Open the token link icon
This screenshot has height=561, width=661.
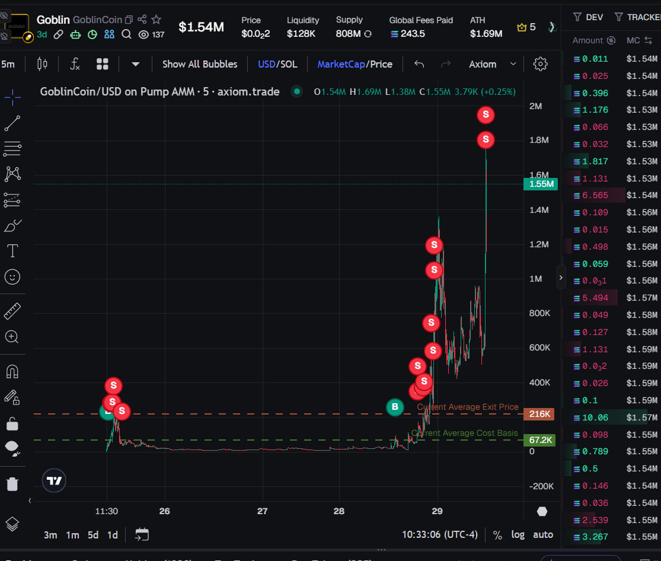click(x=58, y=34)
